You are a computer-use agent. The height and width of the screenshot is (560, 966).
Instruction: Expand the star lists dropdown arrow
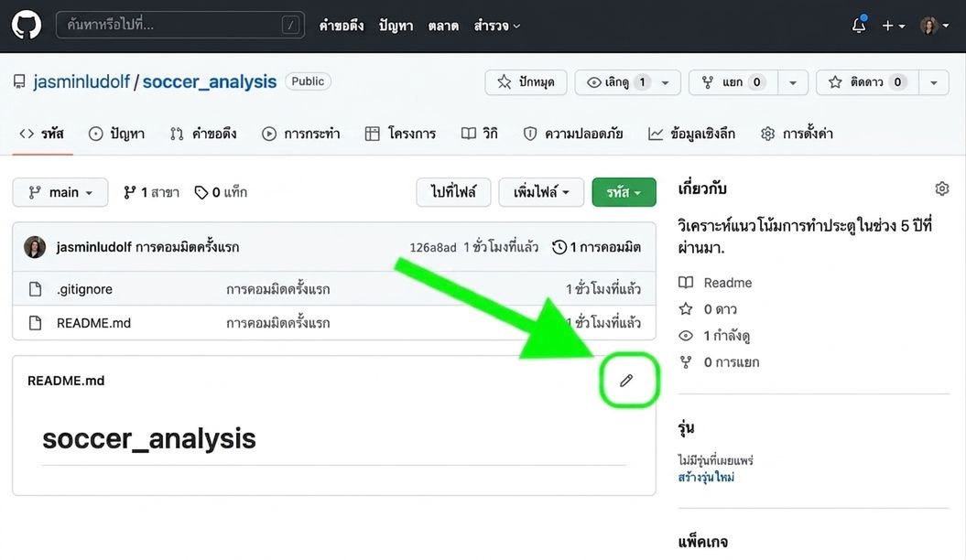click(x=934, y=82)
